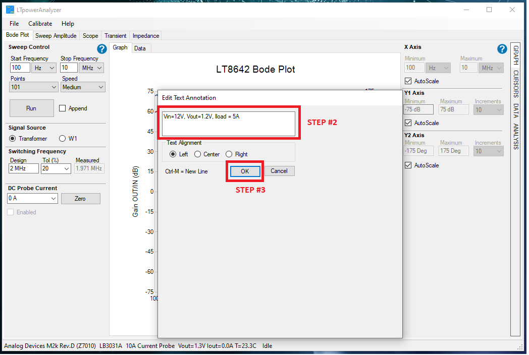Image resolution: width=529 pixels, height=355 pixels.
Task: Open the X Axis help icon
Action: click(502, 49)
